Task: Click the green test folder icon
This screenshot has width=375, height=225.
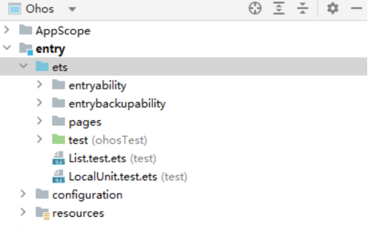Action: click(59, 140)
